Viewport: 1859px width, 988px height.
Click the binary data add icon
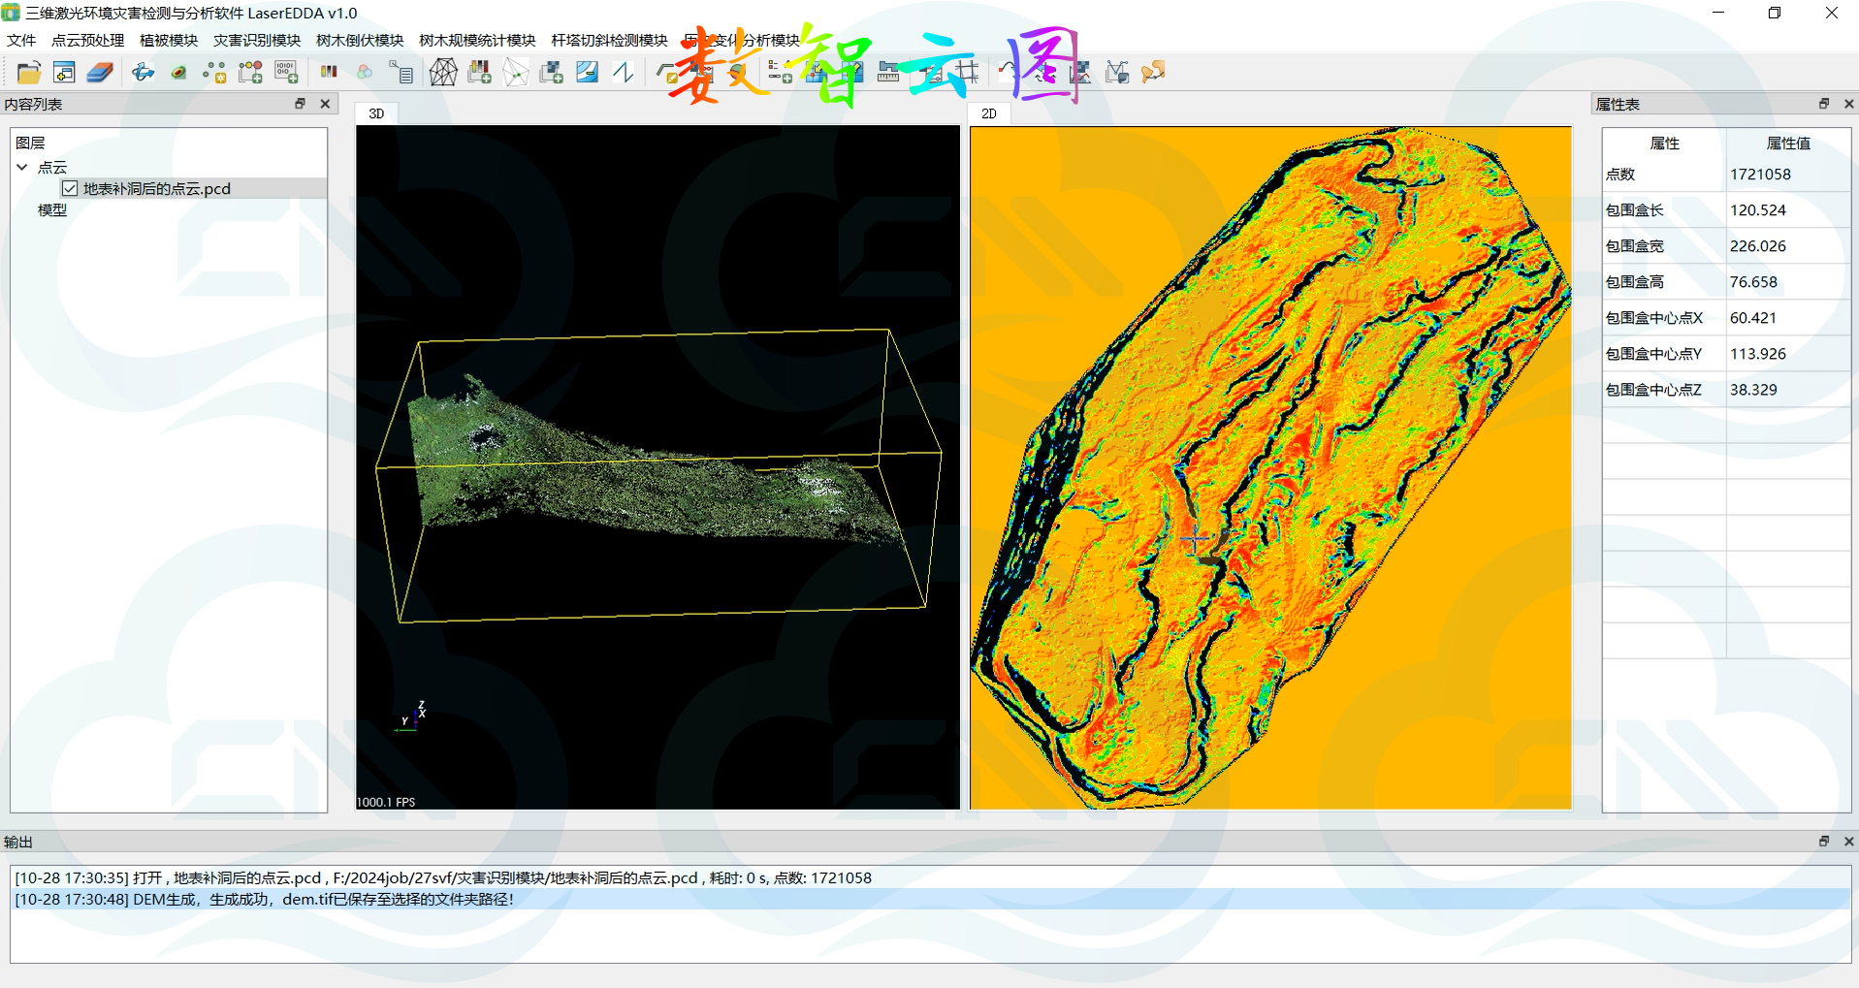tap(286, 73)
